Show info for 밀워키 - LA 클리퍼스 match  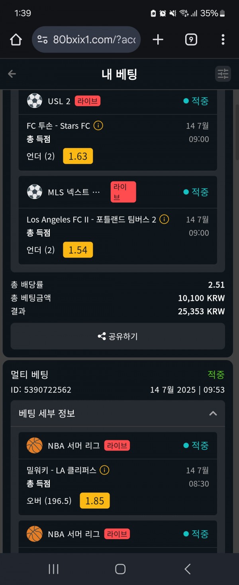pos(104,470)
